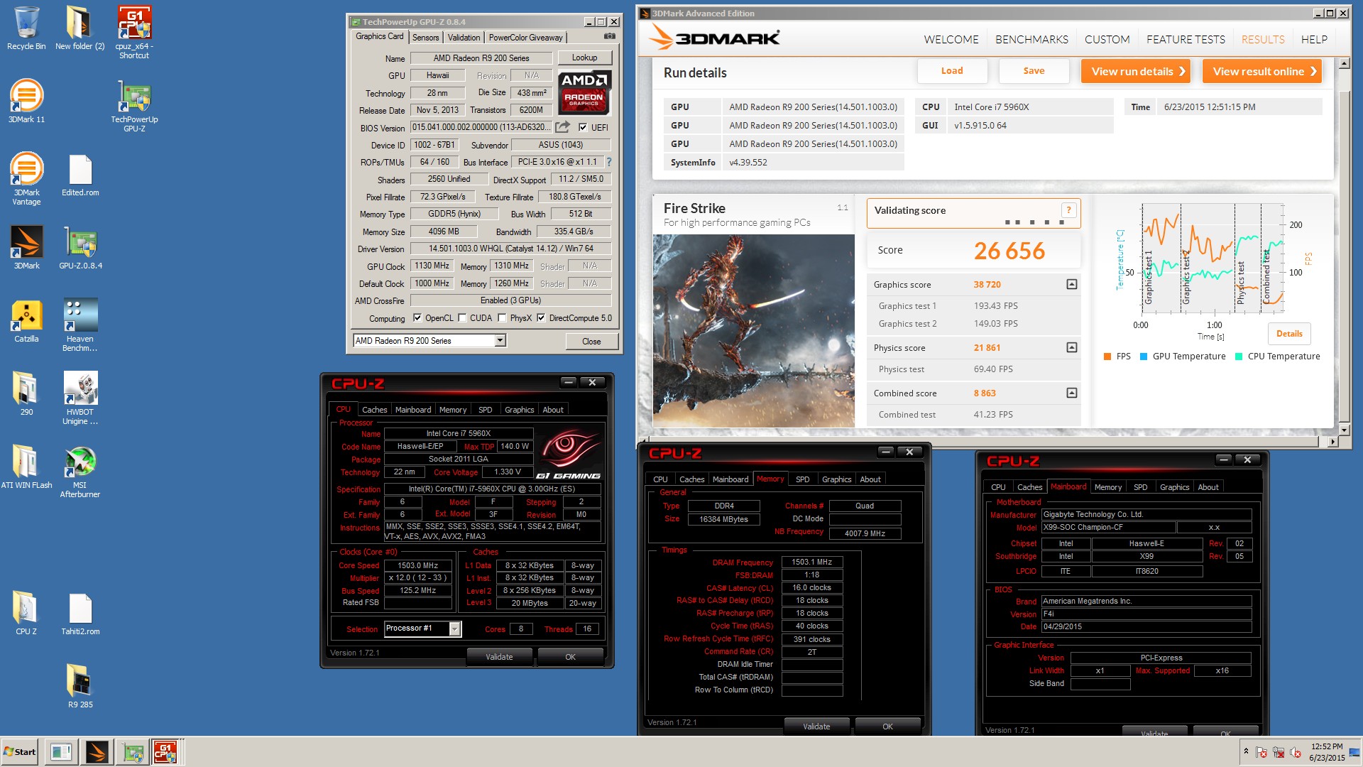Screen dimensions: 1363x767
Task: Launch 3DMark desktop shortcut
Action: 26,248
